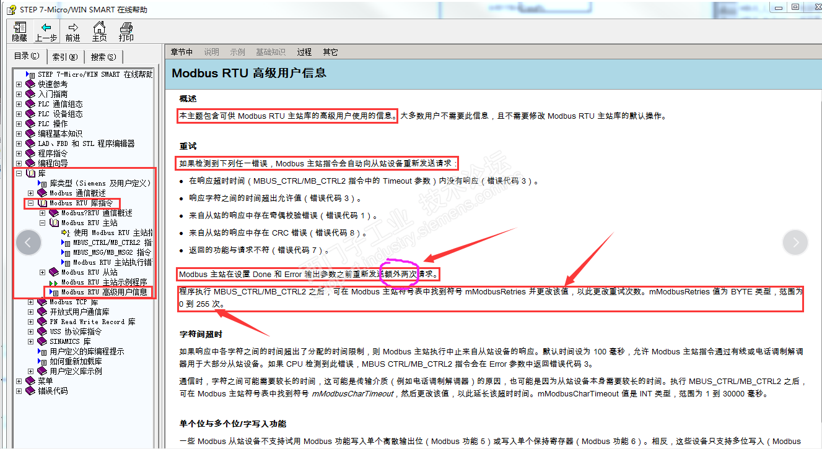Screen dimensions: 822x449
Task: Click the book icon beside SINAMICS 库
Action: [x=42, y=341]
